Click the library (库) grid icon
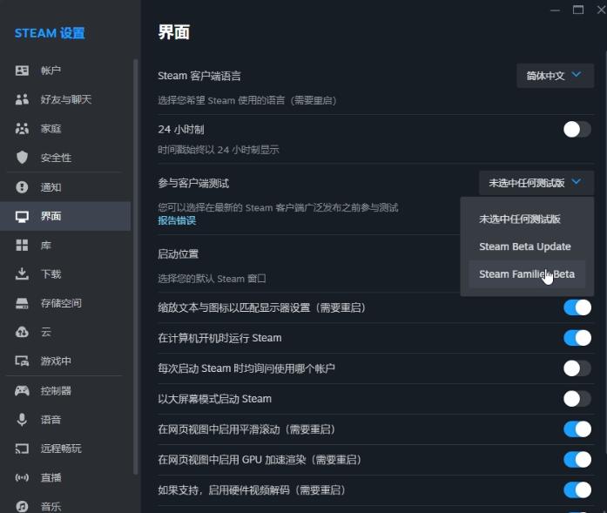This screenshot has width=607, height=513. click(22, 245)
